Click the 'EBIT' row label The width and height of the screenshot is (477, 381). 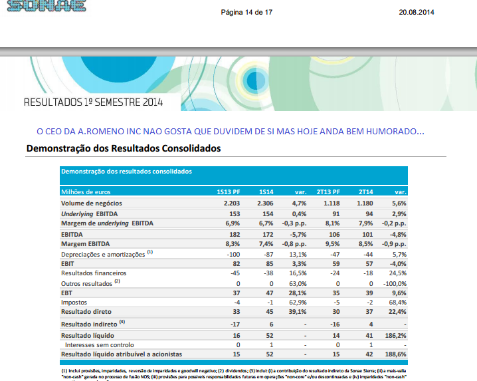tap(67, 264)
